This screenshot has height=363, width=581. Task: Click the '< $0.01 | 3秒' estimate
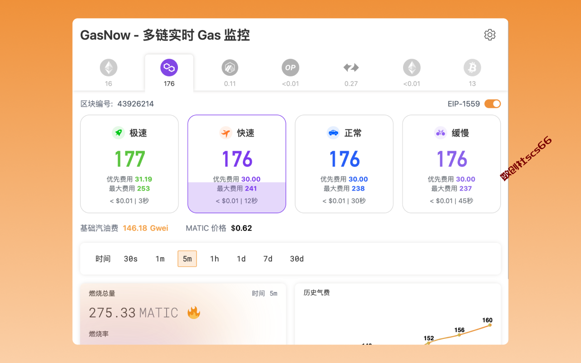coord(129,201)
